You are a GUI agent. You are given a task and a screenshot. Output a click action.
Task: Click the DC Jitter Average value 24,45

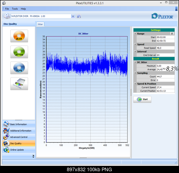[x=159, y=70]
